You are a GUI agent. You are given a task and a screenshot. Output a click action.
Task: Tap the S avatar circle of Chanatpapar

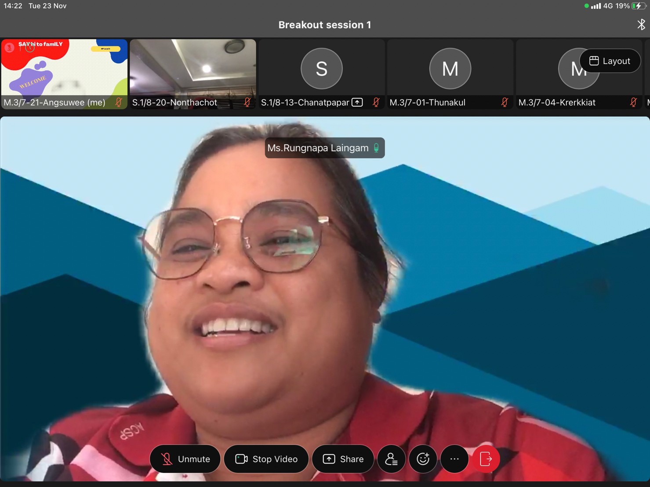click(322, 69)
